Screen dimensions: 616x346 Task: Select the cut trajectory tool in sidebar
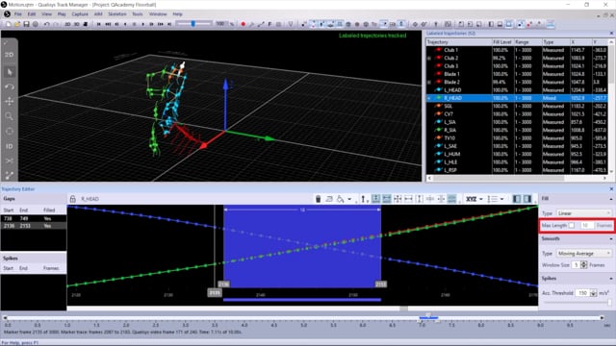[10, 161]
